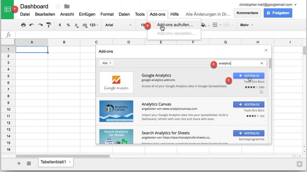Click the Kommentare button
The height and width of the screenshot is (172, 307).
[x=247, y=13]
